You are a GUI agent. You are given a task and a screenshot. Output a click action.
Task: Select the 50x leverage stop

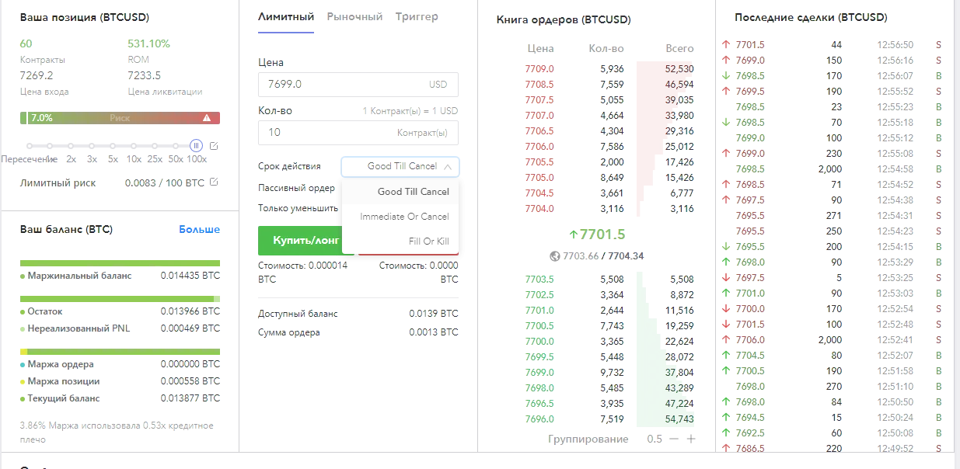click(176, 145)
